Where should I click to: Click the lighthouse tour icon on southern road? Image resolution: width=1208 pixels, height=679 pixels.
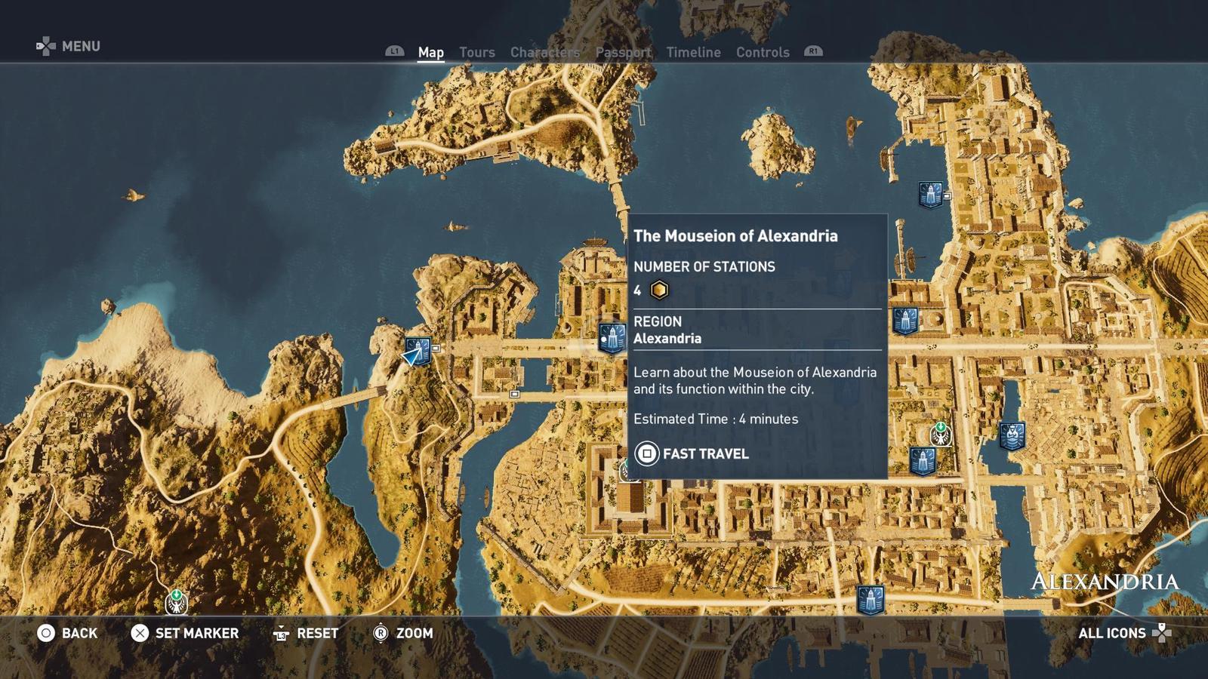[x=870, y=601]
